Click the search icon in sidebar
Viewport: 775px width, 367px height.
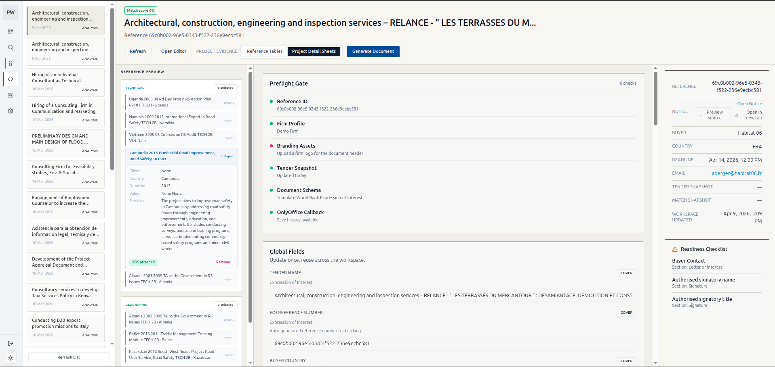point(11,47)
